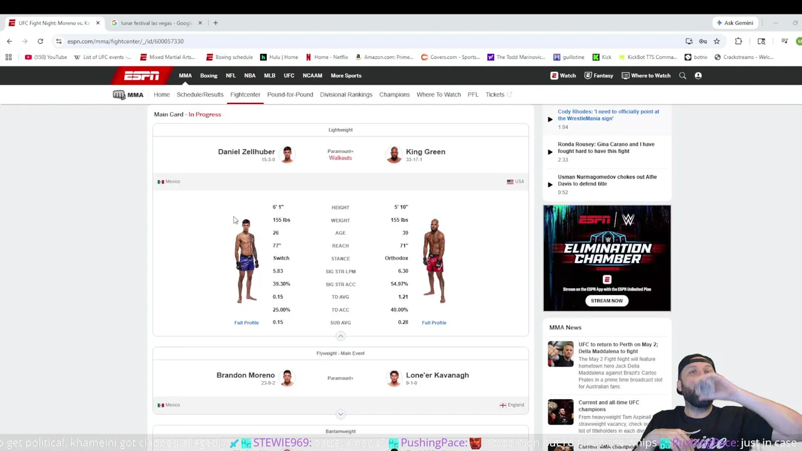Open the Champions tab
802x451 pixels.
tap(394, 95)
